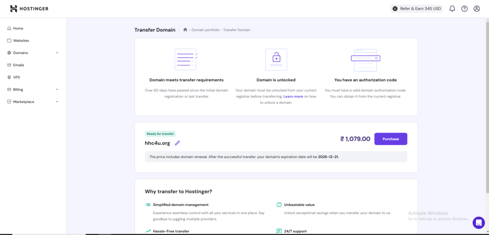The image size is (489, 235).
Task: Click the Marketplace store icon
Action: click(9, 102)
